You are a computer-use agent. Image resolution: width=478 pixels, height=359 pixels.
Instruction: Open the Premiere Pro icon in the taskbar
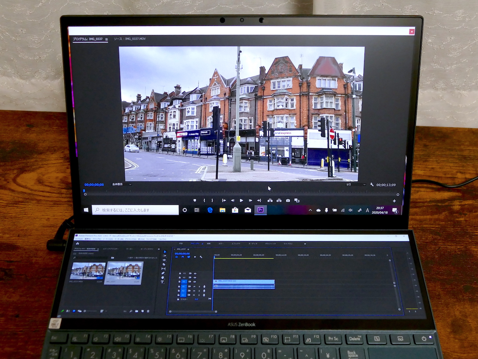260,210
